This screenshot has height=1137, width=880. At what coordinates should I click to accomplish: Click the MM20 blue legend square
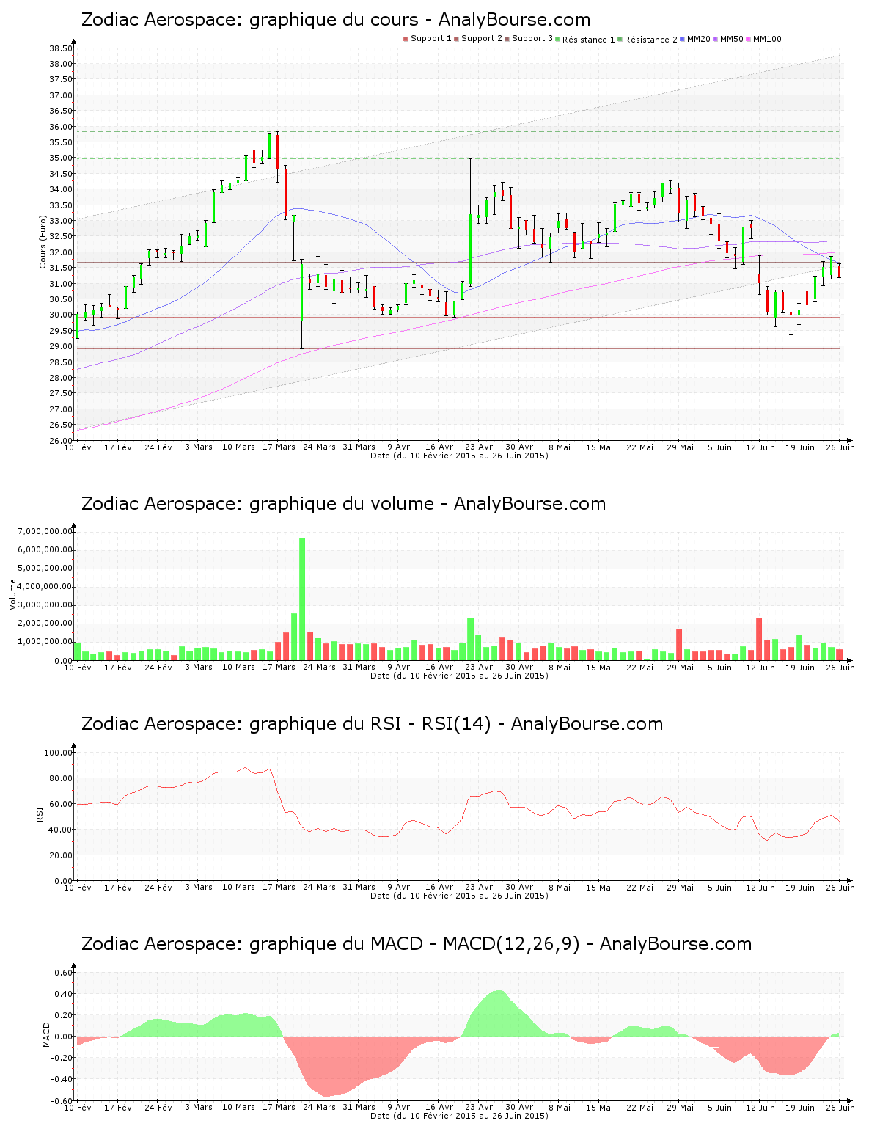point(682,39)
